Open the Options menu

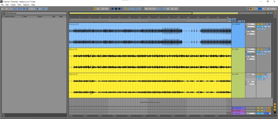click(26, 5)
